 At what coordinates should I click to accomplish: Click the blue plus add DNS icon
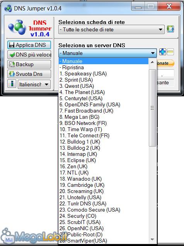162,52
